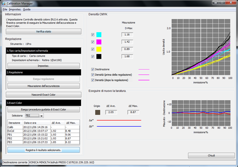Toggle the black density checkbox
Viewport: 238px width, 167px height.
tap(93, 56)
